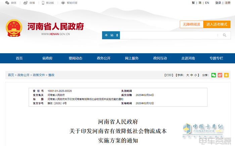Switch language to EN
This screenshot has height=146, width=235.
pos(207,3)
